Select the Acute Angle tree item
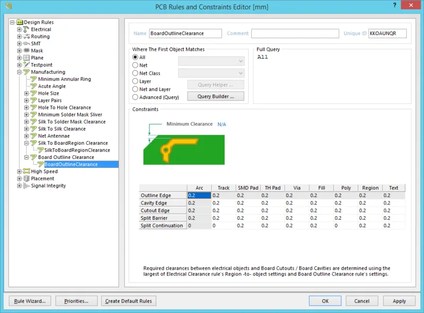The width and height of the screenshot is (424, 313). [51, 86]
